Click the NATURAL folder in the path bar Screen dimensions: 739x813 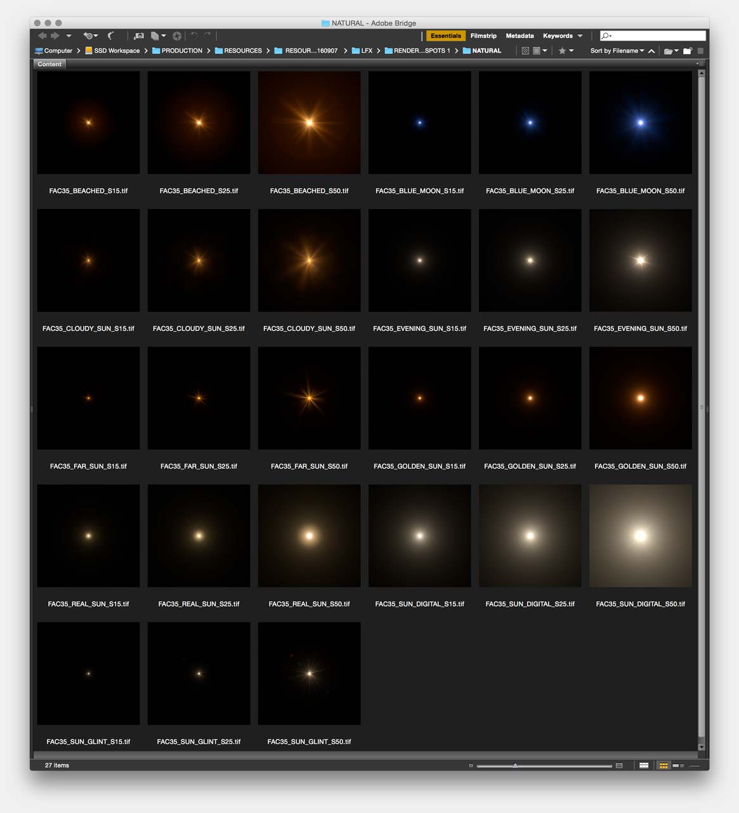(482, 51)
